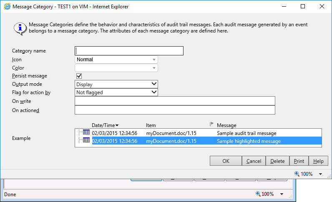The height and width of the screenshot is (202, 332).
Task: Click the icon on the sample audit trail row
Action: tap(86, 133)
